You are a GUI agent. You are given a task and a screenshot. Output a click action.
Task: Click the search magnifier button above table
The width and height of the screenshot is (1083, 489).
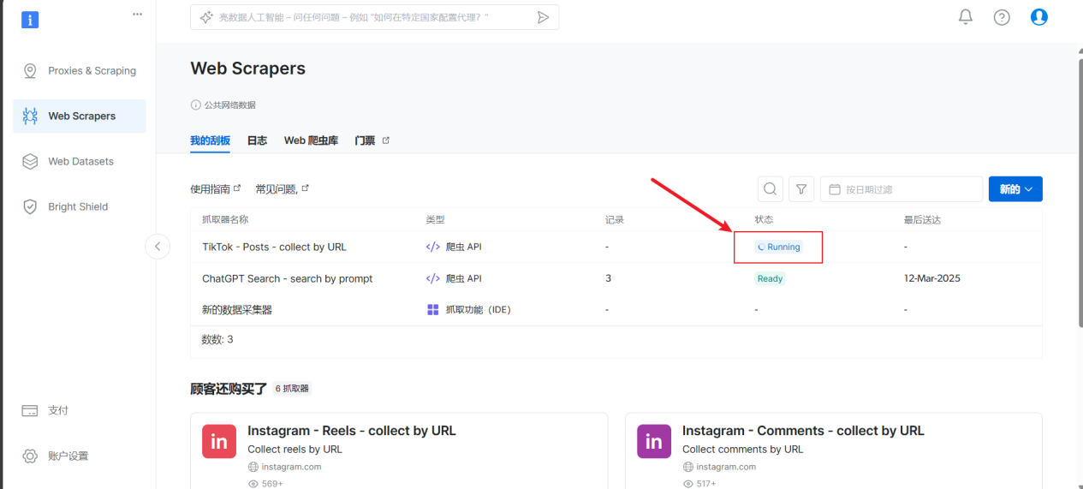[771, 189]
